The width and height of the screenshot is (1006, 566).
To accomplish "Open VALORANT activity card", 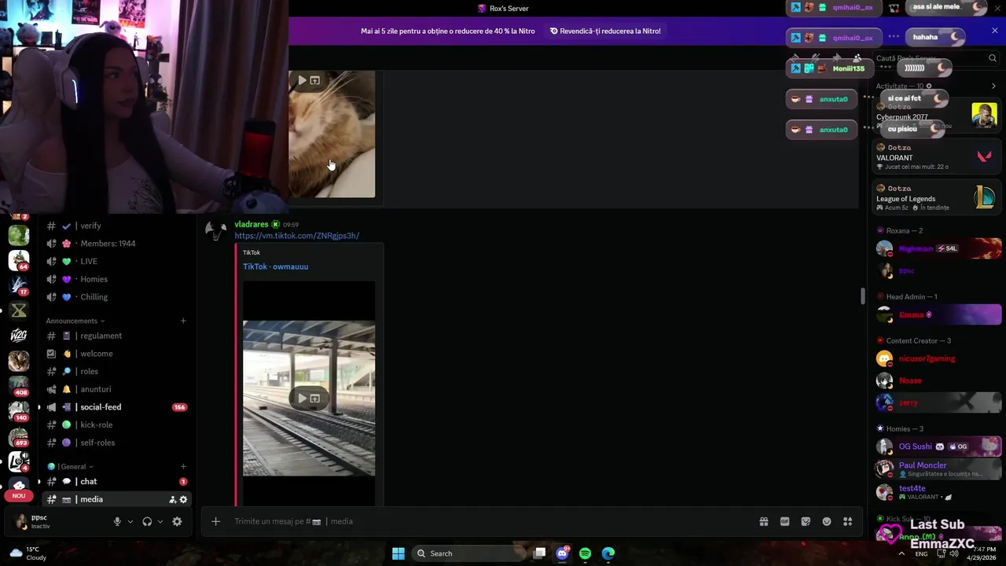I will 937,156.
